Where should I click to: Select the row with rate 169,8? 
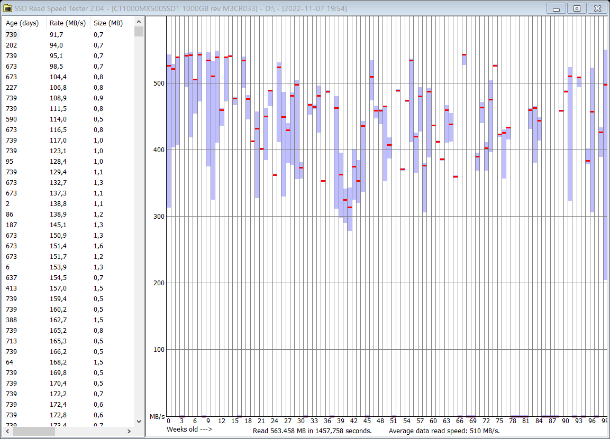click(x=68, y=372)
